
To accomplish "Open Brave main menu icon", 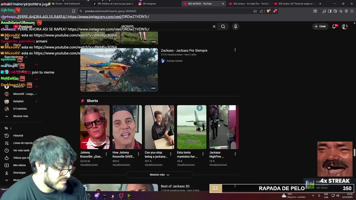I will pyautogui.click(x=352, y=11).
